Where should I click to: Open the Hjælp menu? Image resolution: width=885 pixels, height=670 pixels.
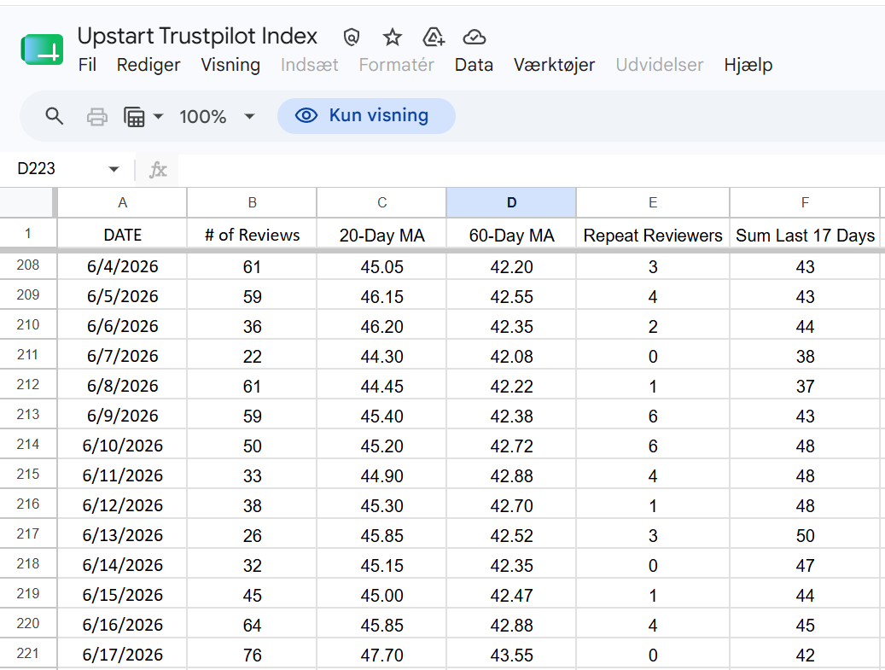pos(748,65)
